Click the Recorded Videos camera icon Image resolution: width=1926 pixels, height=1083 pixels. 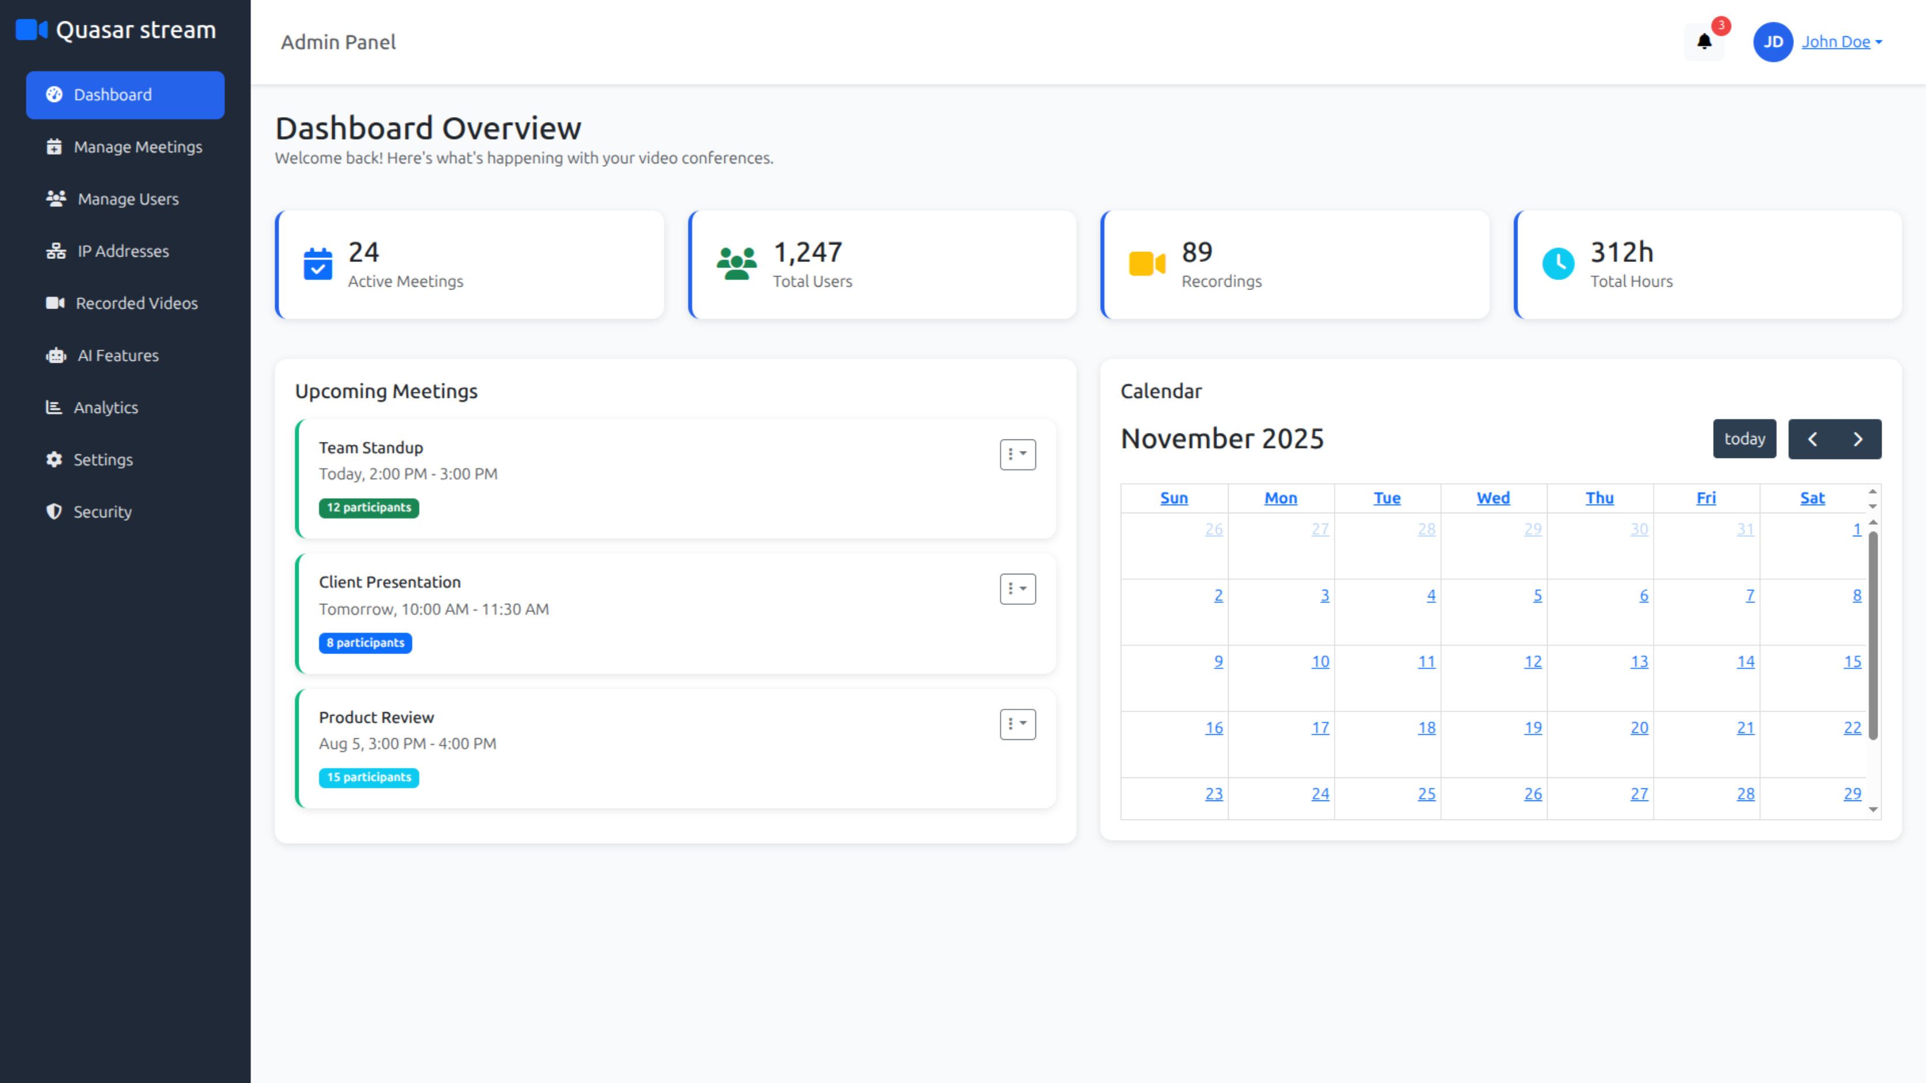[x=55, y=303]
